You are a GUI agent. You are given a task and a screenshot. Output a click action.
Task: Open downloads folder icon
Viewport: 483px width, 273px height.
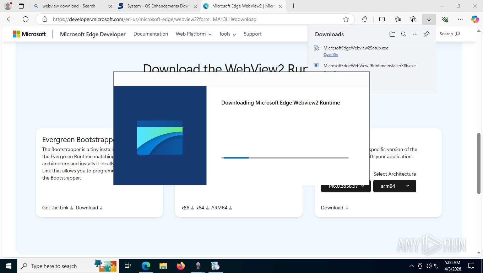(x=392, y=34)
